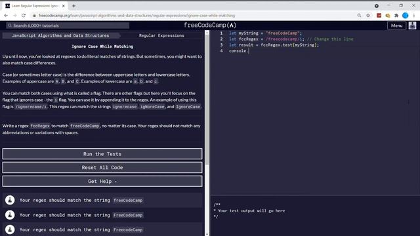The height and width of the screenshot is (236, 420).
Task: Click the IgnoreCase inline code sample
Action: (x=188, y=106)
